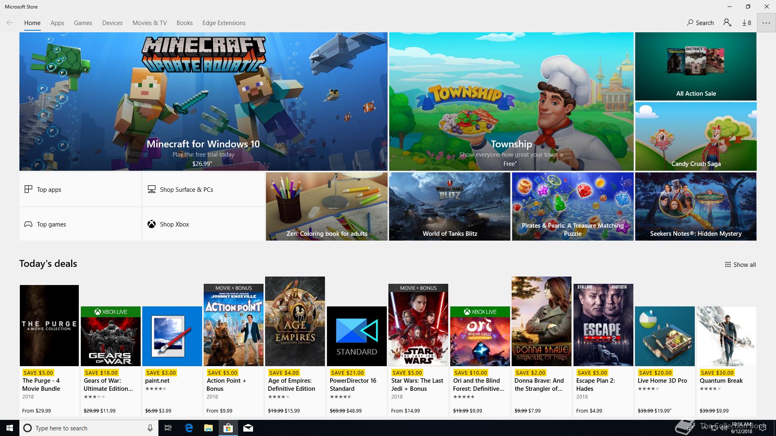Open the downloads and updates icon
776x436 pixels.
click(746, 23)
